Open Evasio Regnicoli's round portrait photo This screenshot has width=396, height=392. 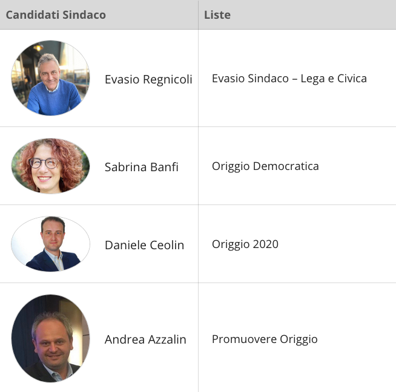tap(50, 78)
